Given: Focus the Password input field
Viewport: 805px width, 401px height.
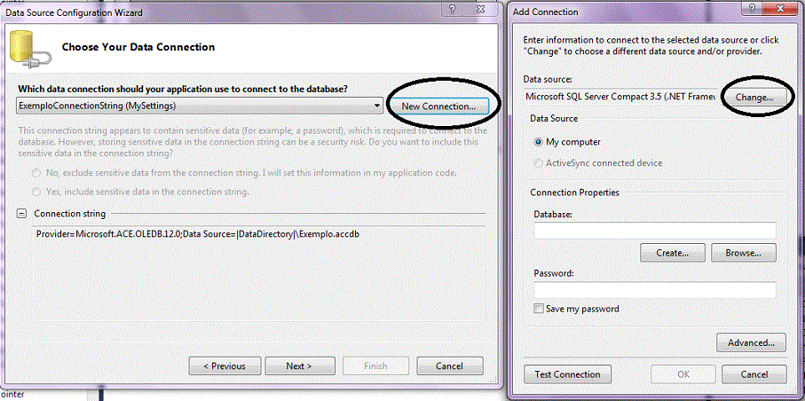Looking at the screenshot, I should pos(655,289).
